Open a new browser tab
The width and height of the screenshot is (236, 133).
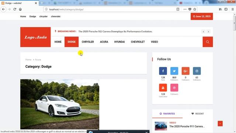tap(42, 3)
